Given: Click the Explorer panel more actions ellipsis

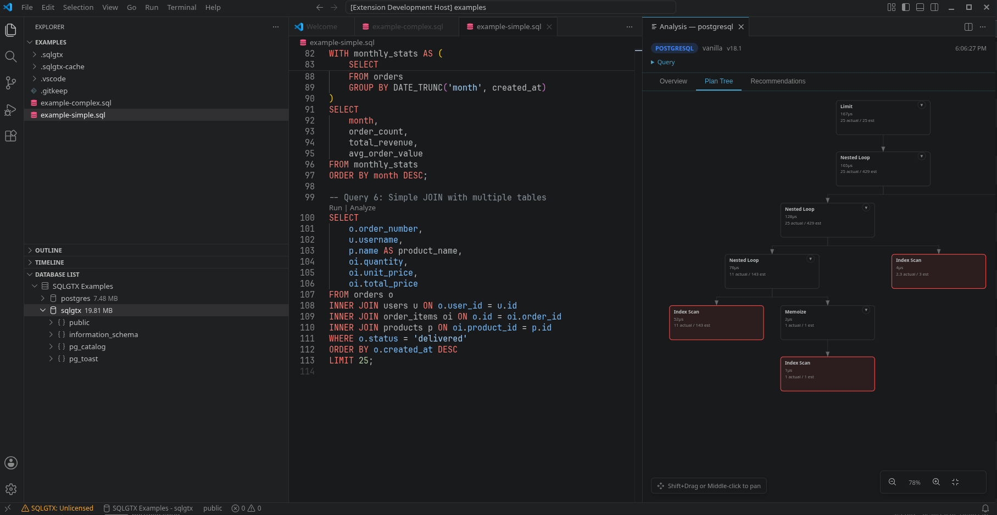Looking at the screenshot, I should pos(276,27).
